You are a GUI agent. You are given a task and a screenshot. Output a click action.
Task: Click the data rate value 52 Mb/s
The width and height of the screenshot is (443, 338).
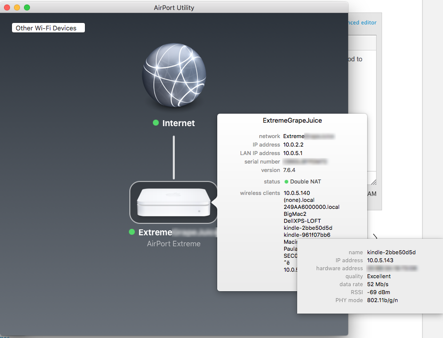378,284
